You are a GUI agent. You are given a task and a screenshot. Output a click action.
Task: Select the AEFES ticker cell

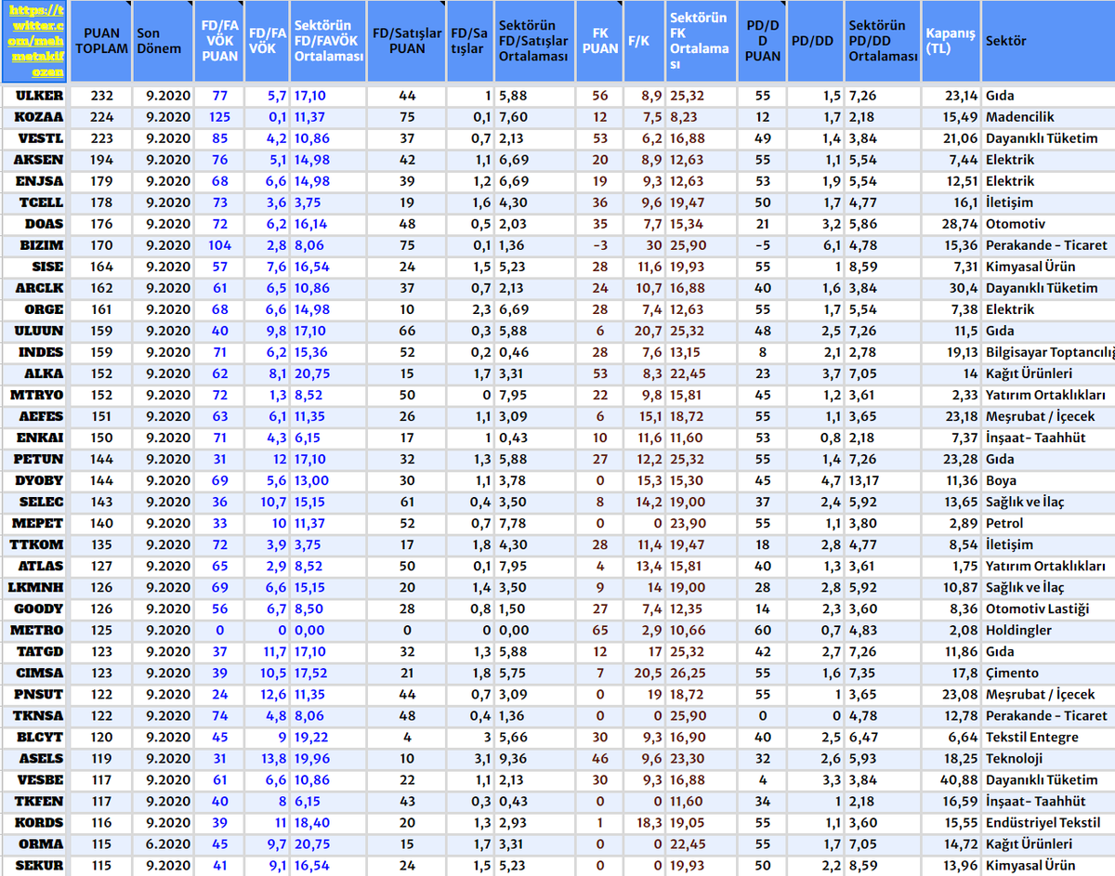click(35, 416)
